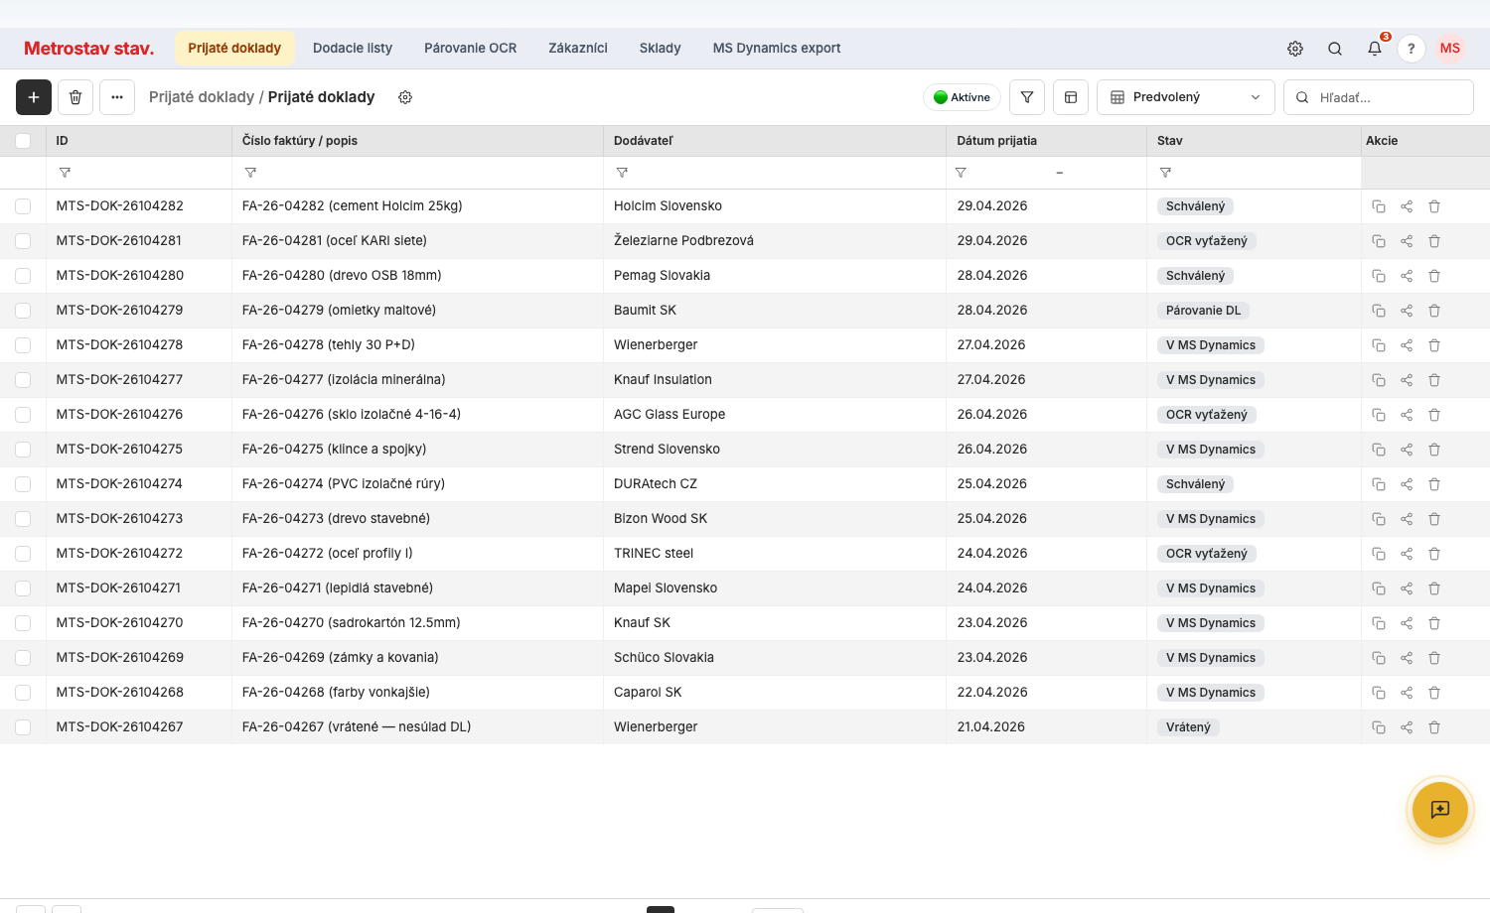This screenshot has height=913, width=1490.
Task: Open help question mark button
Action: (x=1412, y=49)
